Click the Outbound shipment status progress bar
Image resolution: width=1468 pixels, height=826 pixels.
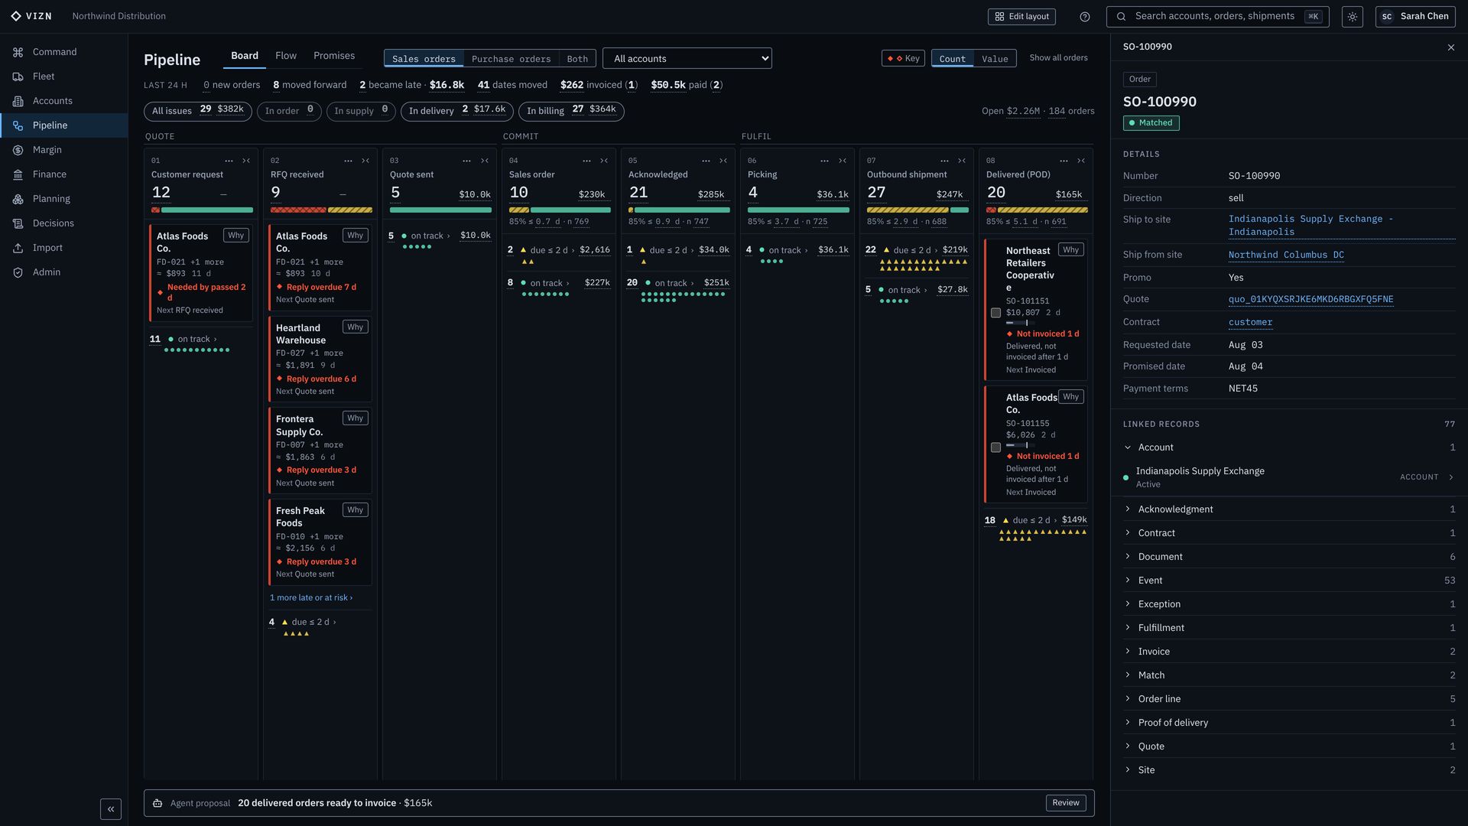pyautogui.click(x=917, y=210)
